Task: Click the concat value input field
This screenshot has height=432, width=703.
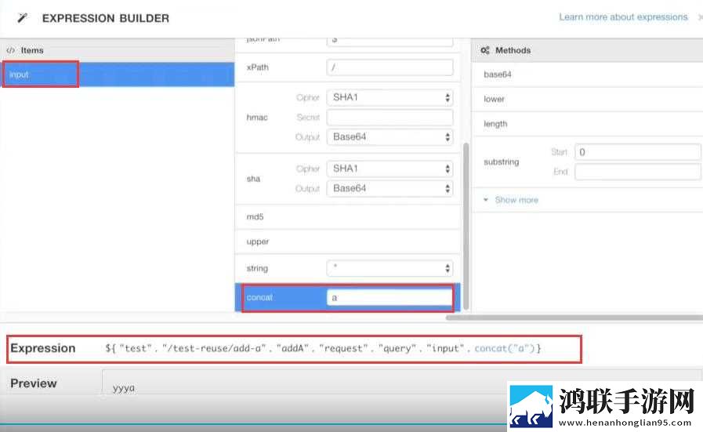Action: [x=390, y=297]
